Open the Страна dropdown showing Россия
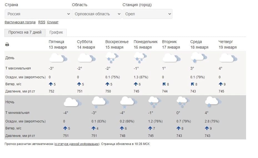This screenshot has width=258, height=158. coord(38,14)
